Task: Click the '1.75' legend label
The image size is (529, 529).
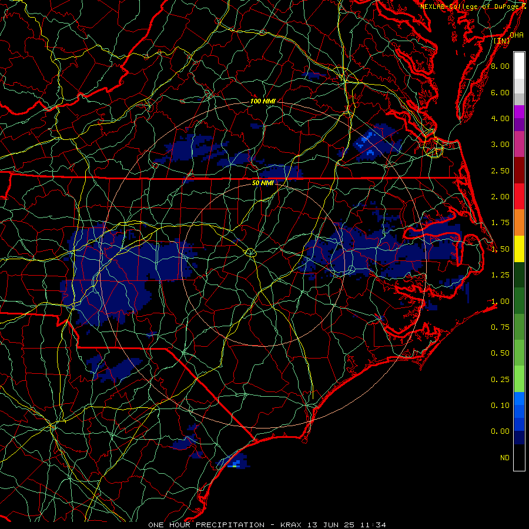Action: click(500, 223)
